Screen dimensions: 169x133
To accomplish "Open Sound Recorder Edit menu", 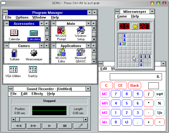I will [x=24, y=94].
